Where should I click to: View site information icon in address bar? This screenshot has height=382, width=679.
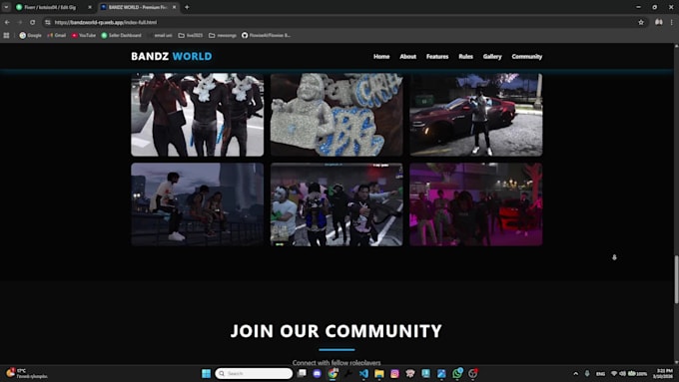(x=47, y=22)
